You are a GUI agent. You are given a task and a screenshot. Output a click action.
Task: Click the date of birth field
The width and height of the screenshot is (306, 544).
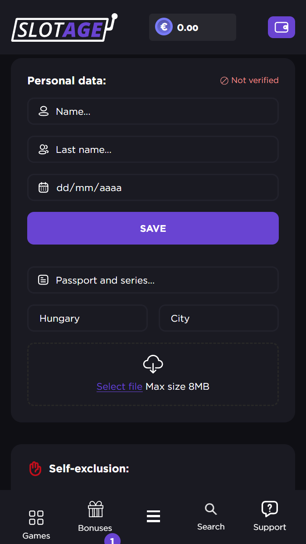tap(159, 187)
